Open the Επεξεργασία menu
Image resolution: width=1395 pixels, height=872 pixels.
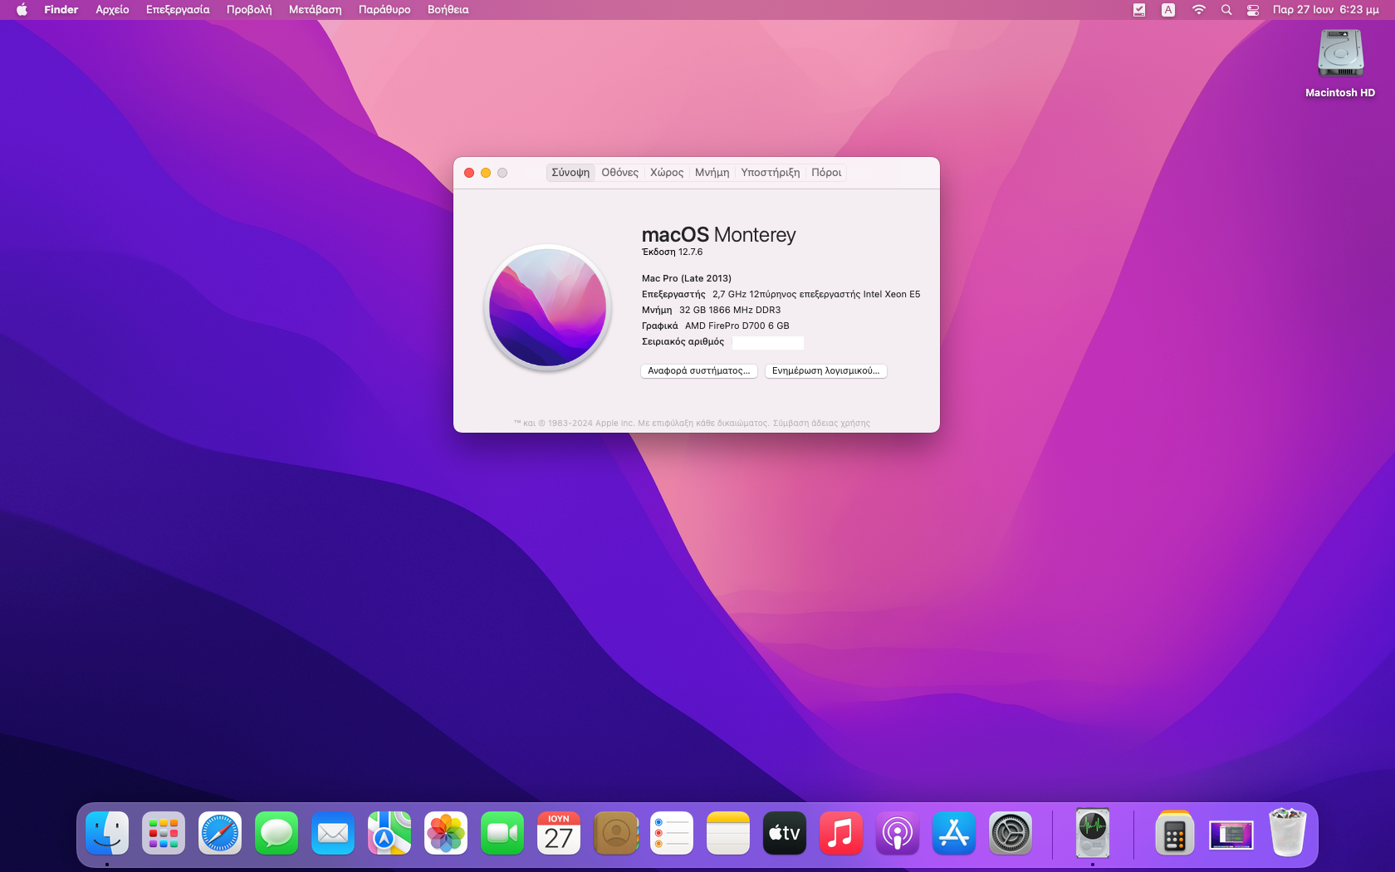click(x=178, y=10)
